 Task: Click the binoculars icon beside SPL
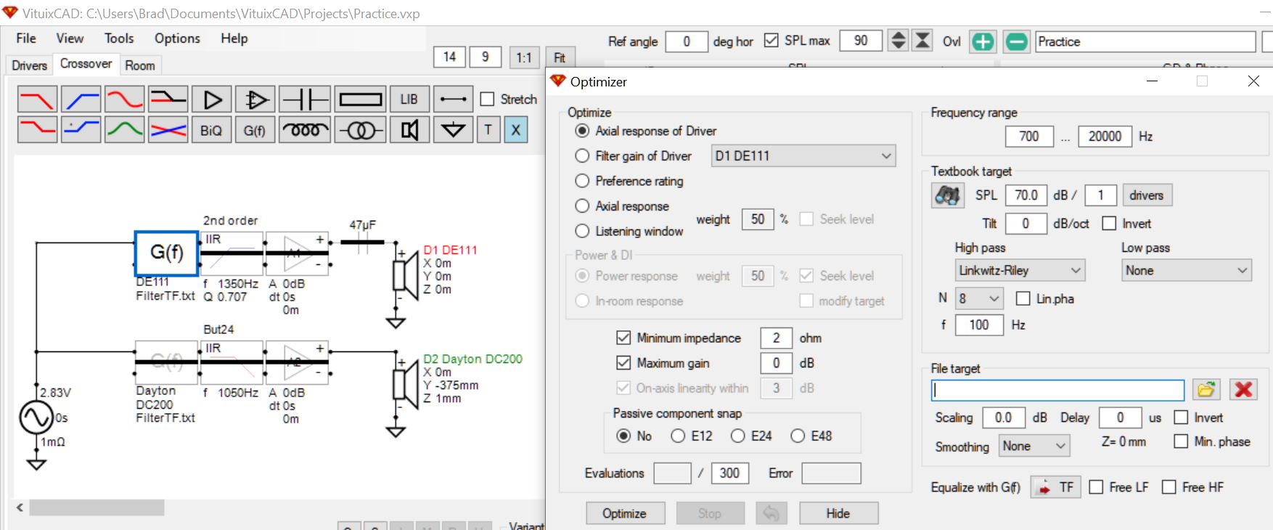pyautogui.click(x=947, y=195)
